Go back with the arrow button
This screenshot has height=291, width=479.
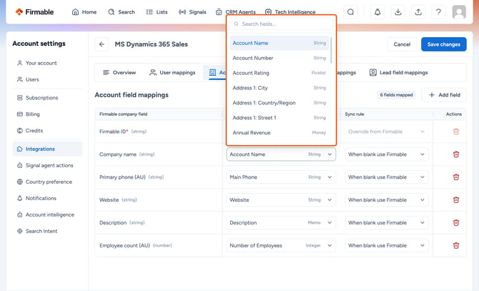pos(102,44)
